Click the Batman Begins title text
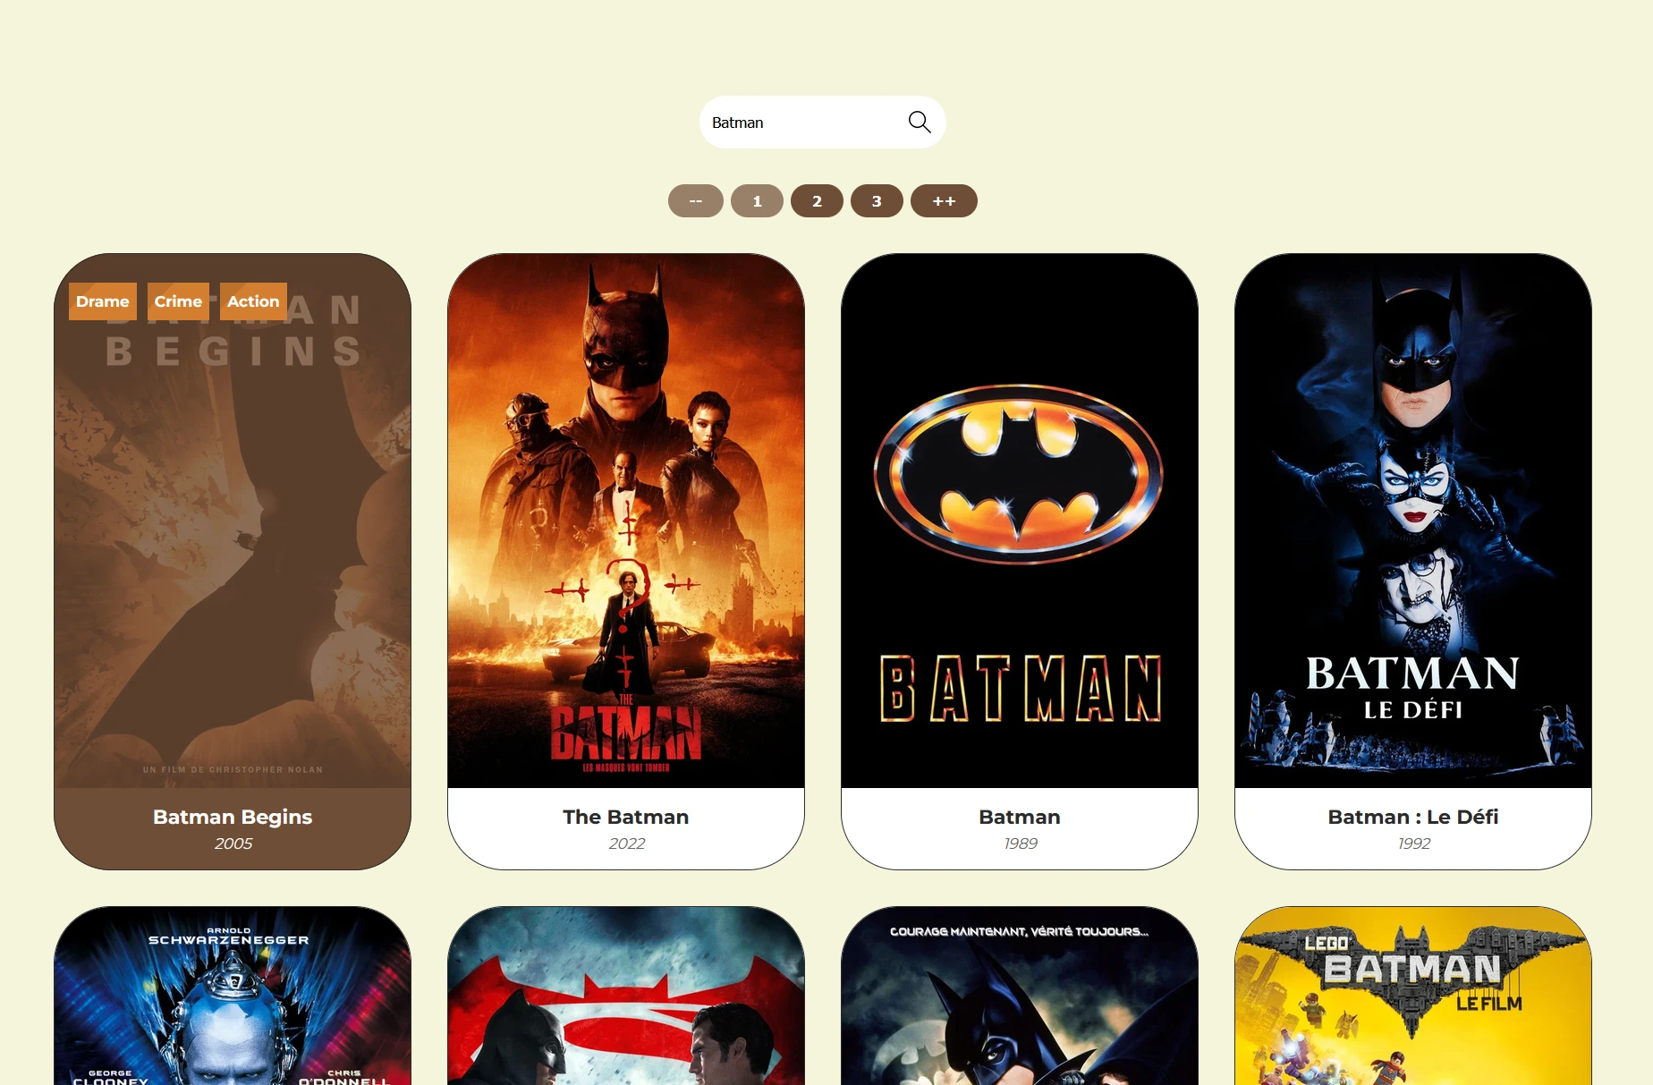 tap(233, 817)
